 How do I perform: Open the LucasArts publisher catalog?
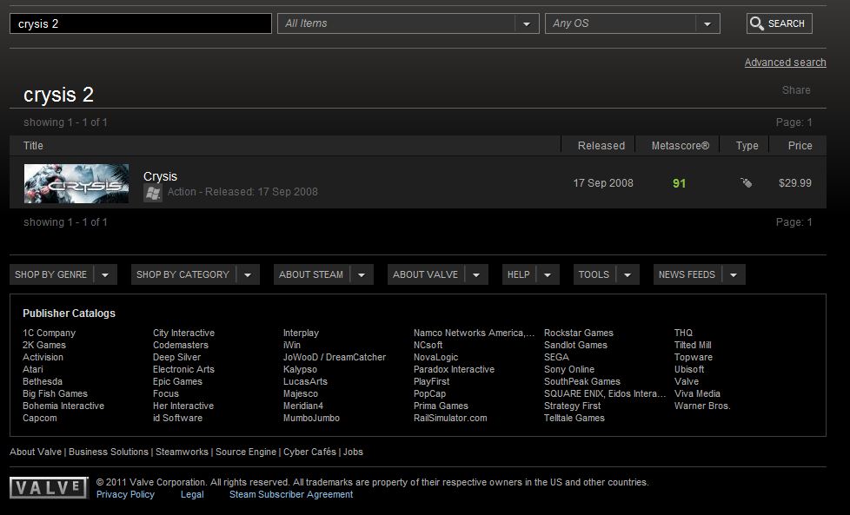(x=305, y=382)
